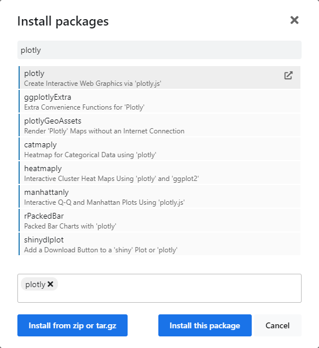Click Install from zip or tar.gz button

coord(72,325)
